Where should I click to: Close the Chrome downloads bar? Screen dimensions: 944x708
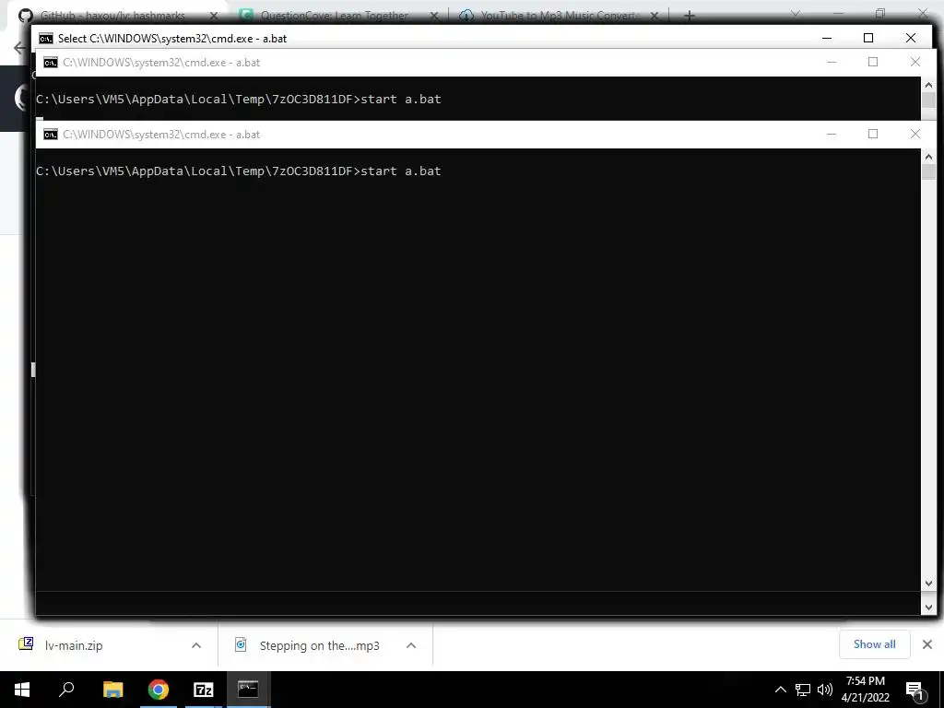[x=927, y=644]
